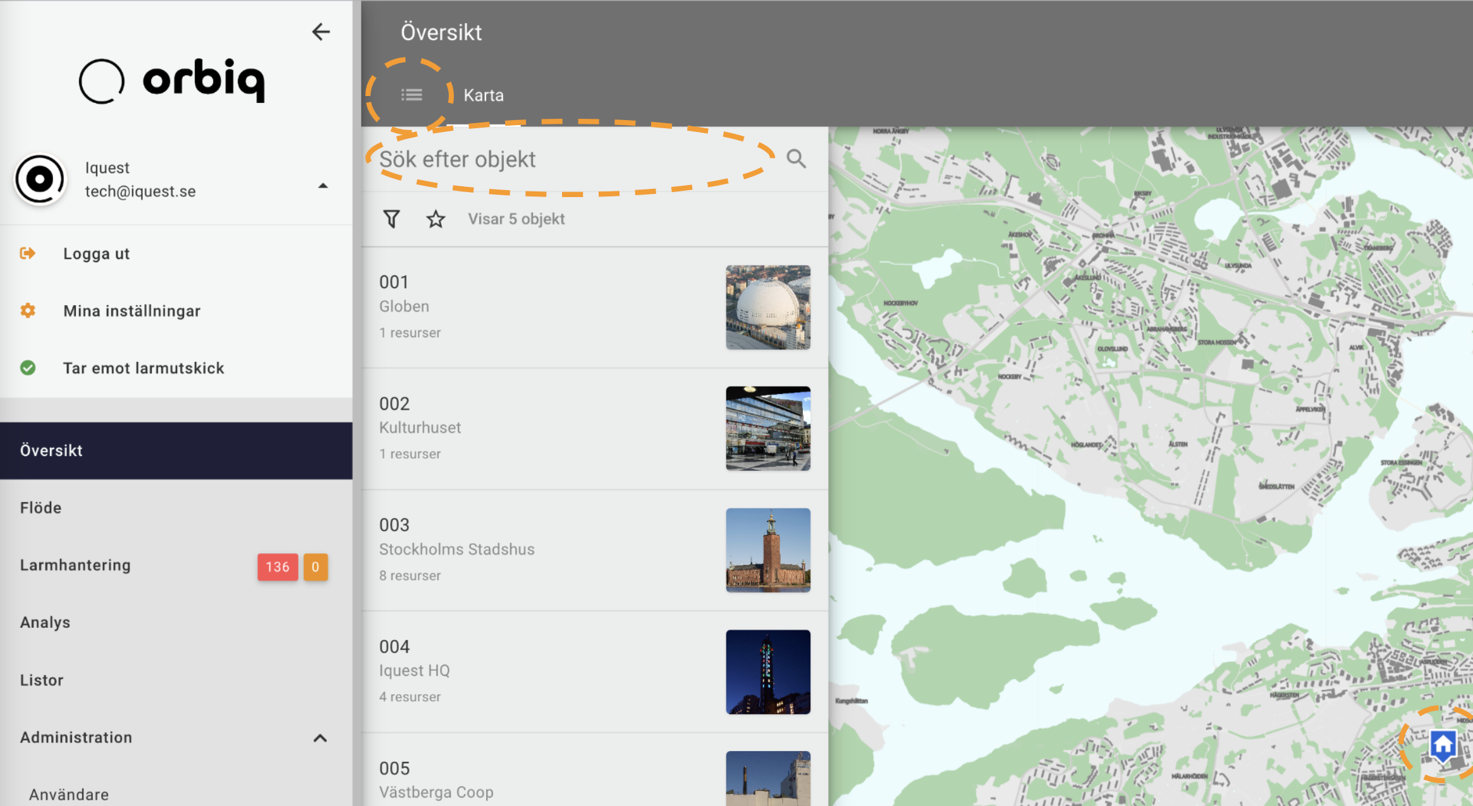1473x806 pixels.
Task: Toggle favorites star filter
Action: [x=436, y=219]
